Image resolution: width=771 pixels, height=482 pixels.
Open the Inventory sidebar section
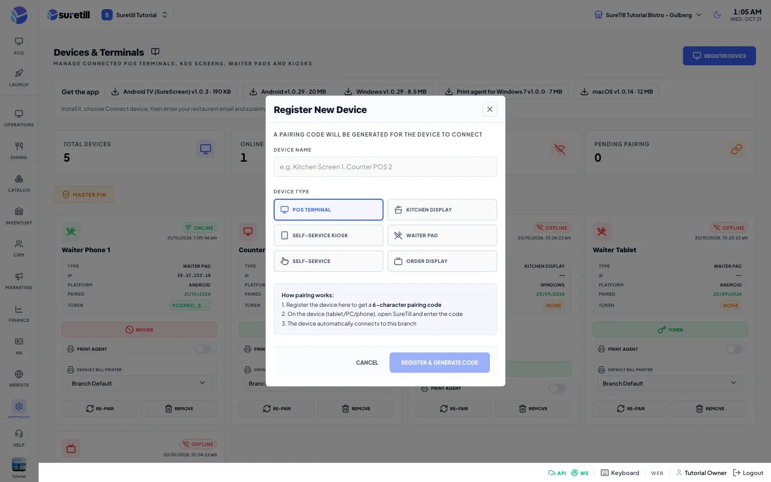coord(19,216)
